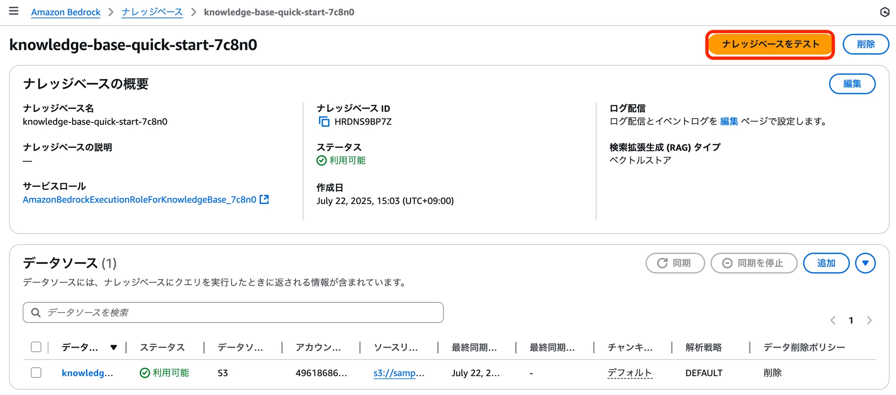The height and width of the screenshot is (395, 896).
Task: Click the 追加 add data source button
Action: pyautogui.click(x=826, y=263)
